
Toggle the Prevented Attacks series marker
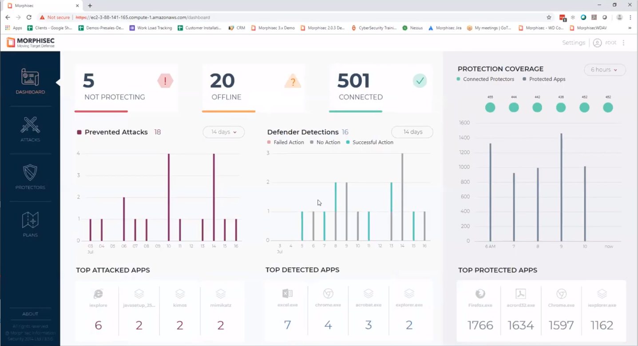click(x=79, y=132)
